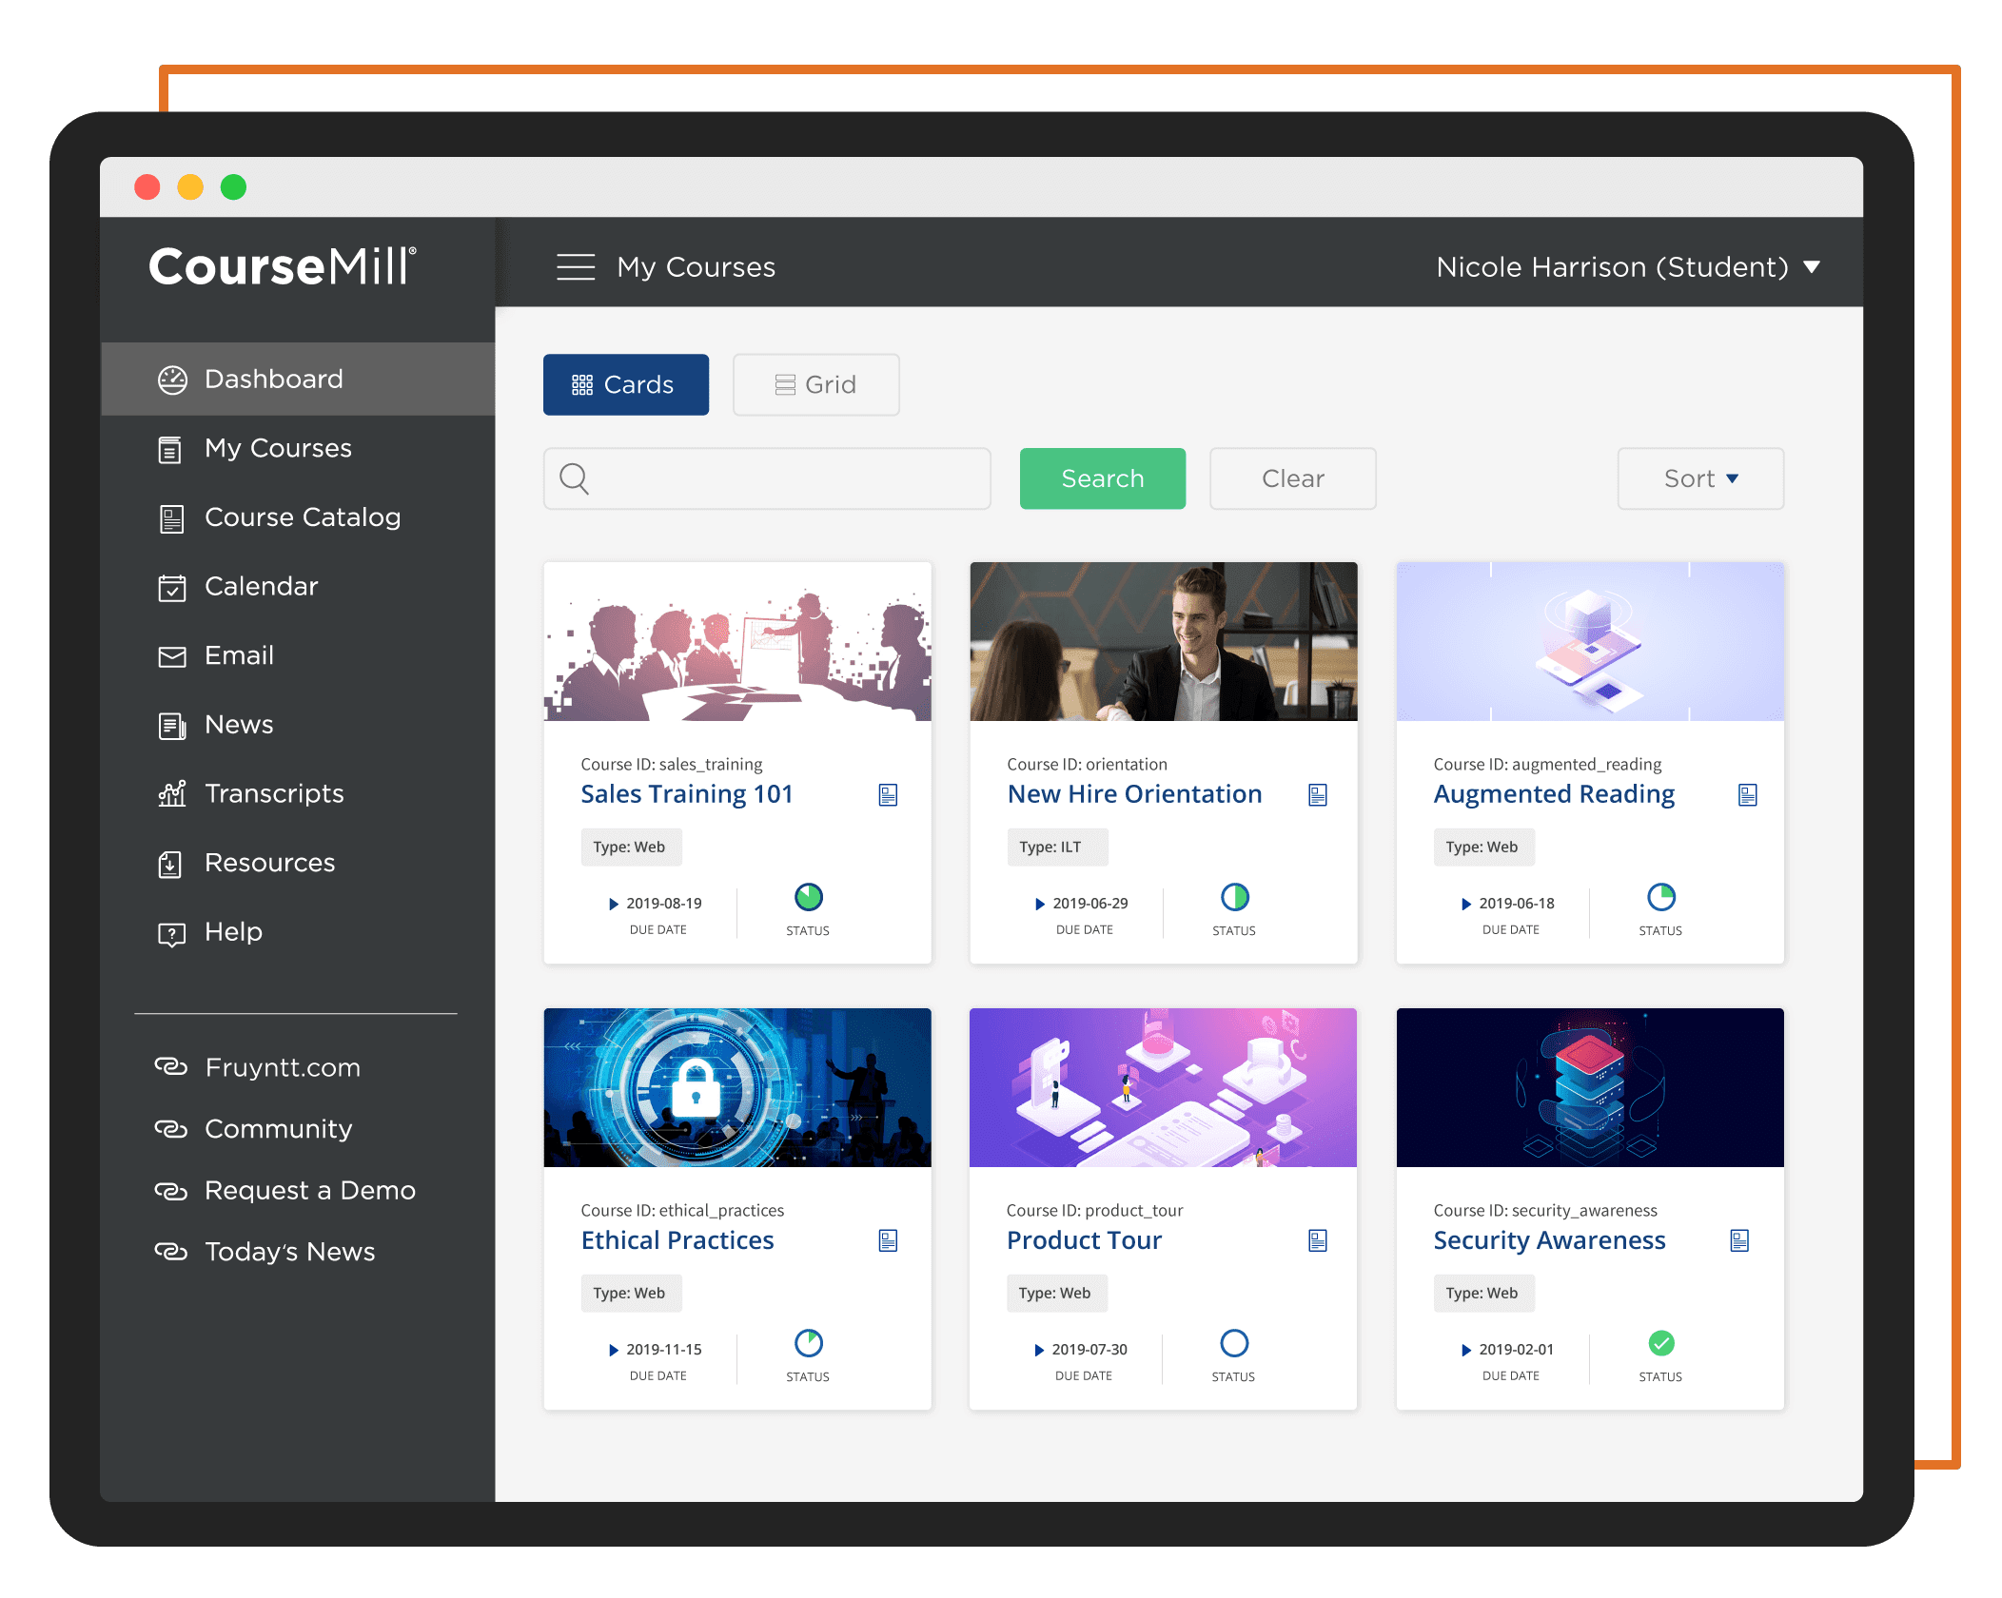Switch to Cards view

tap(625, 384)
